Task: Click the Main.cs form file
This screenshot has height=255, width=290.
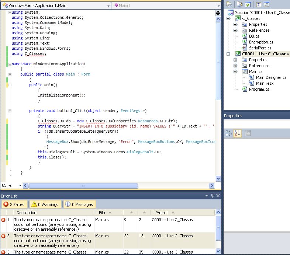Action: (x=256, y=71)
